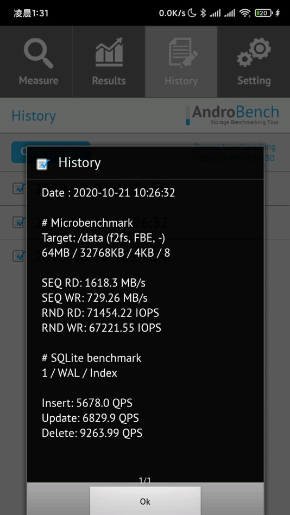Open the Results chart icon
290x515 pixels.
tap(109, 52)
